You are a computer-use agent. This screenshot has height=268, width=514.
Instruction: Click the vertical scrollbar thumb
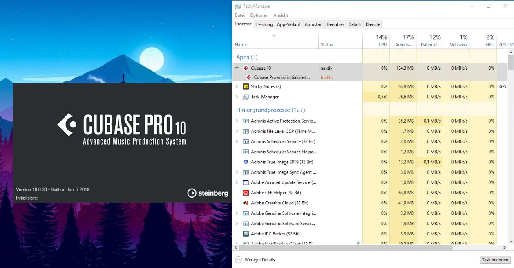(511, 63)
